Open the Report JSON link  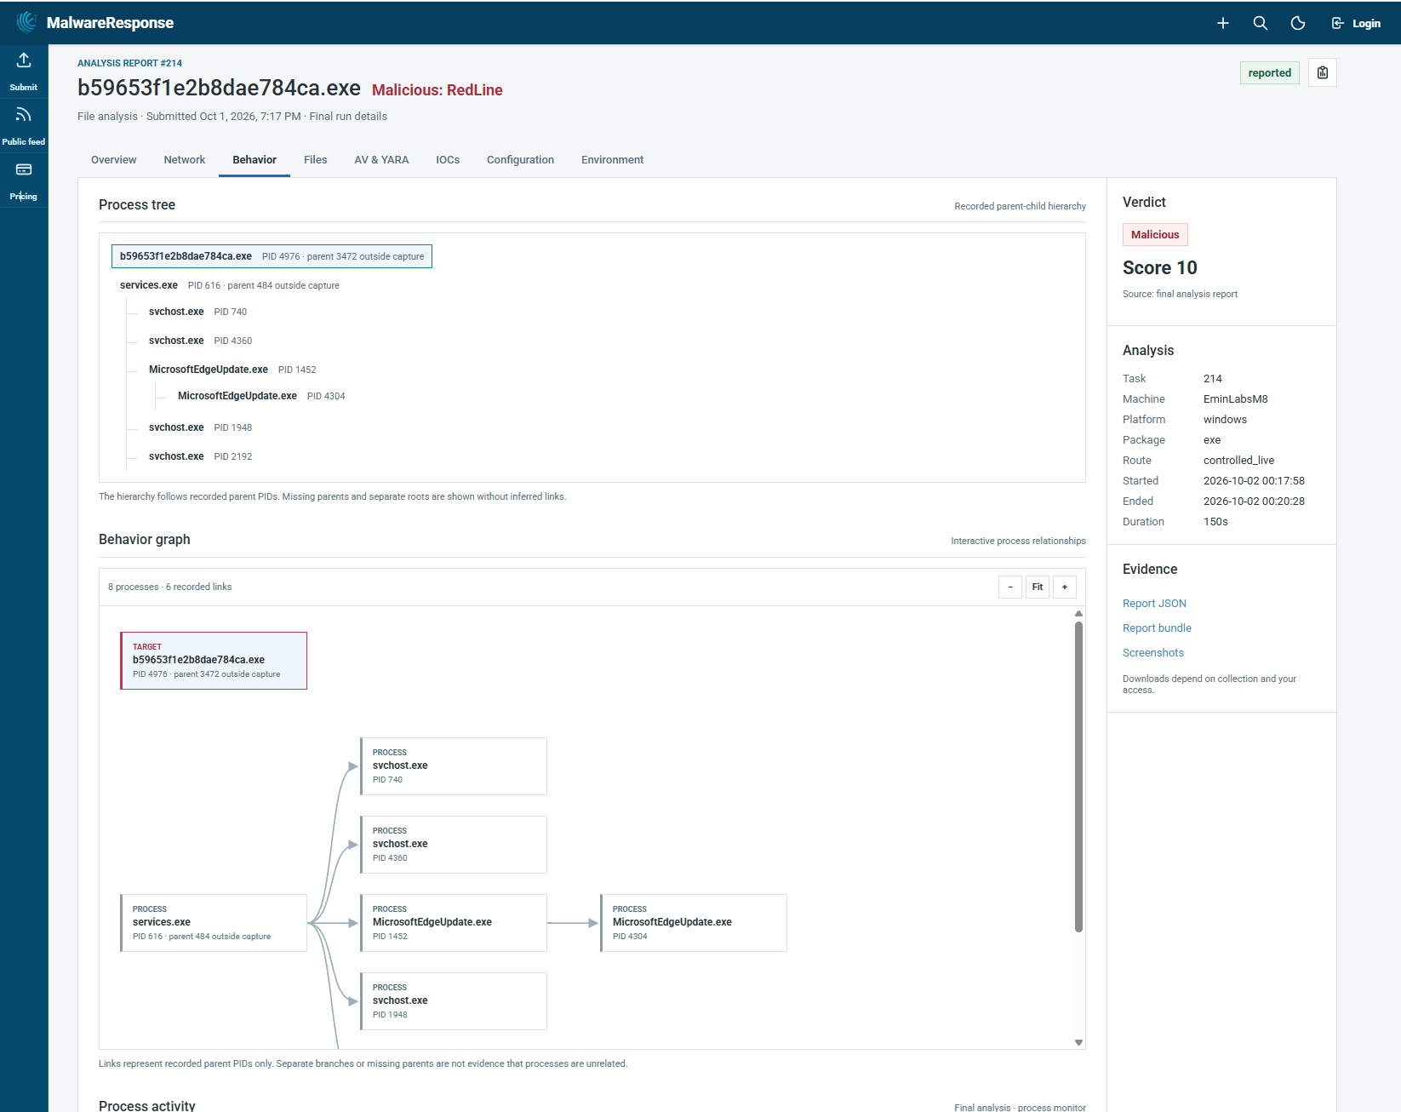(1154, 604)
